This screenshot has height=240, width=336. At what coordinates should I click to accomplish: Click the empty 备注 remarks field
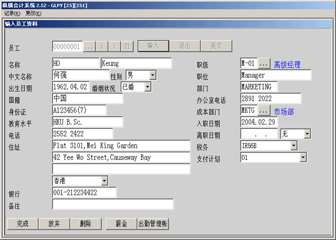(113, 204)
